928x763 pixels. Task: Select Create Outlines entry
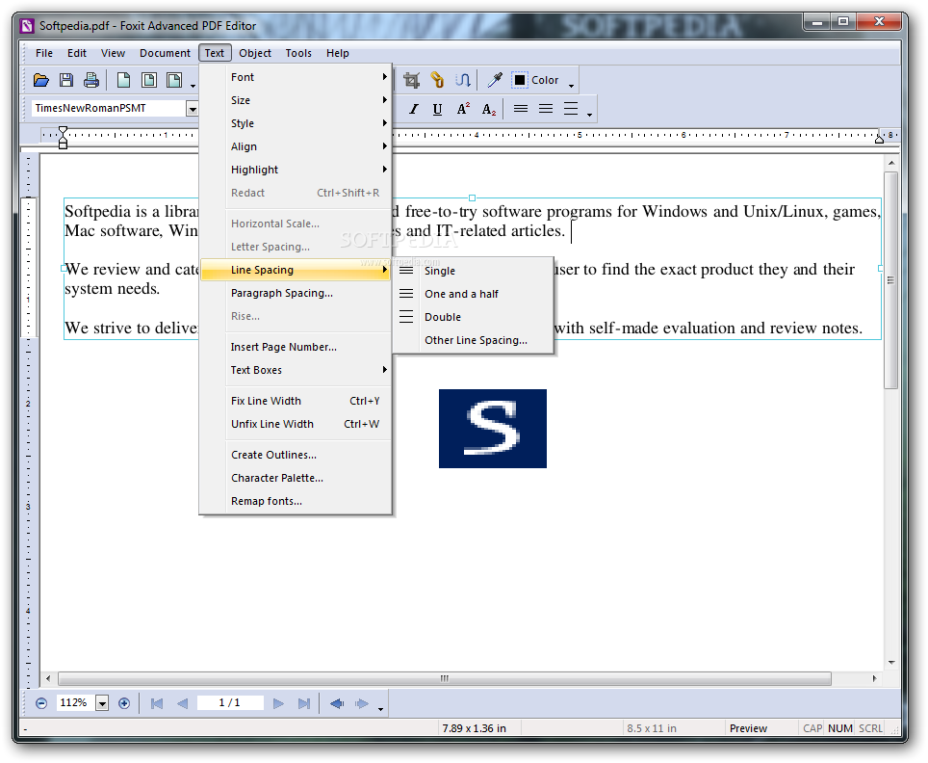296,455
